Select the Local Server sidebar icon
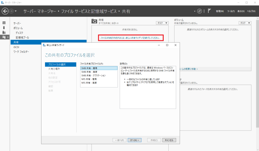 click(x=4, y=27)
